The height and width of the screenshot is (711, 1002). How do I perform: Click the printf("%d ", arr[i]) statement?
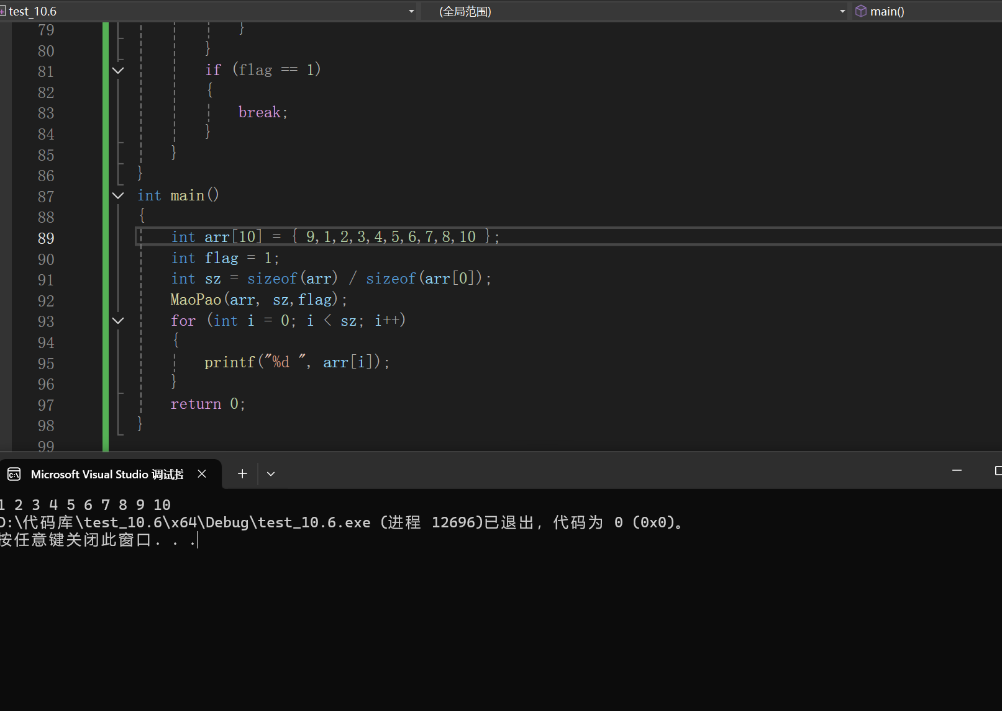(297, 362)
